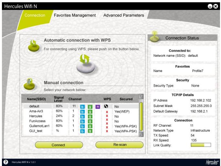221x166 pixels.
Task: Click the Profile7 favorites name
Action: (x=198, y=71)
